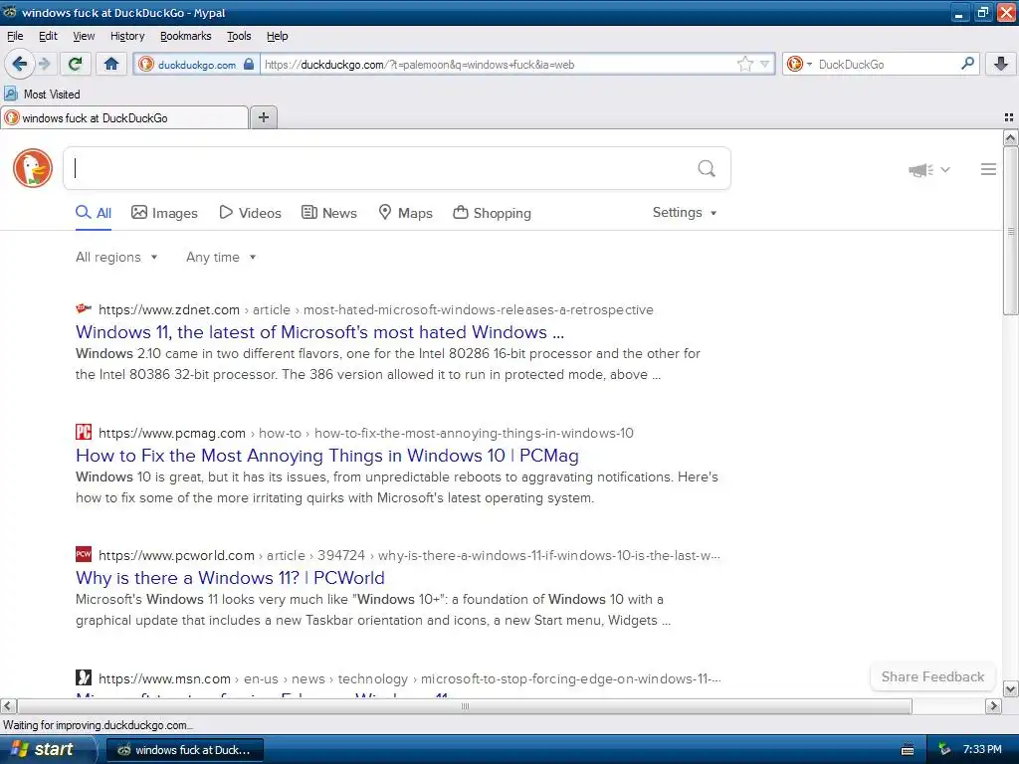1019x764 pixels.
Task: Switch to Videos results
Action: (250, 213)
